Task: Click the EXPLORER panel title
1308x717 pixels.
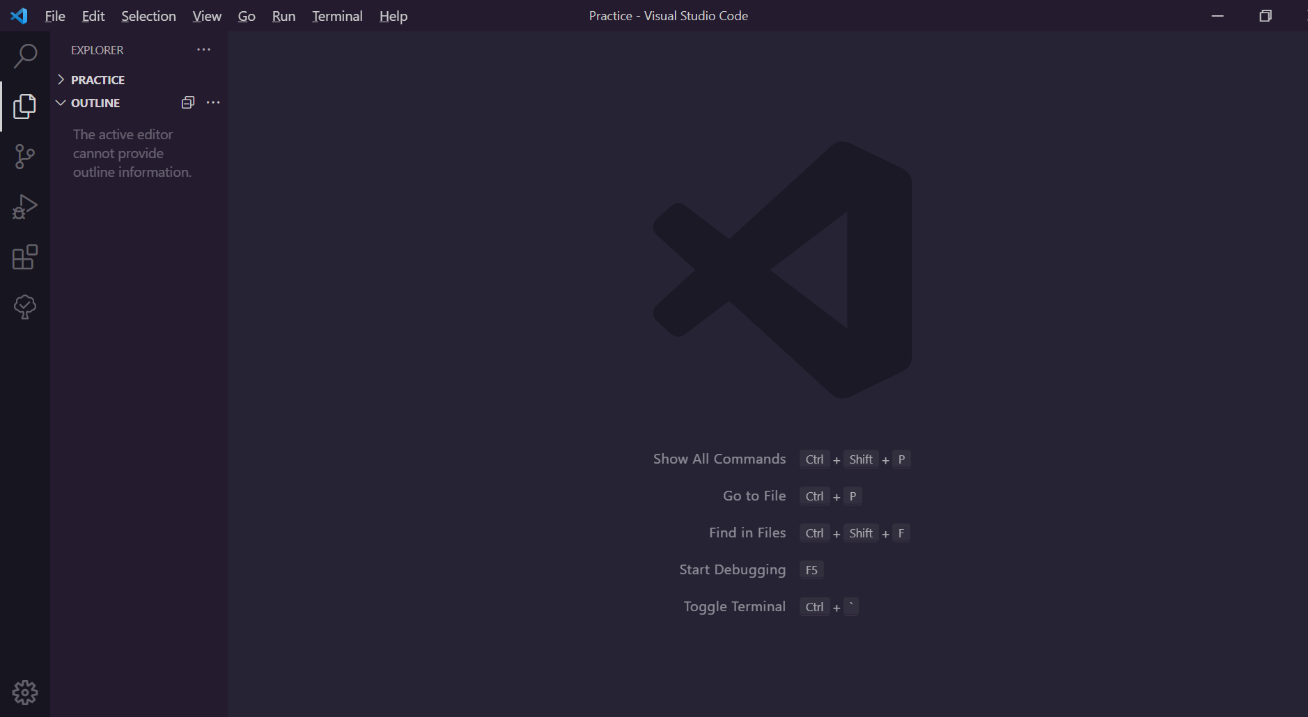Action: tap(98, 50)
